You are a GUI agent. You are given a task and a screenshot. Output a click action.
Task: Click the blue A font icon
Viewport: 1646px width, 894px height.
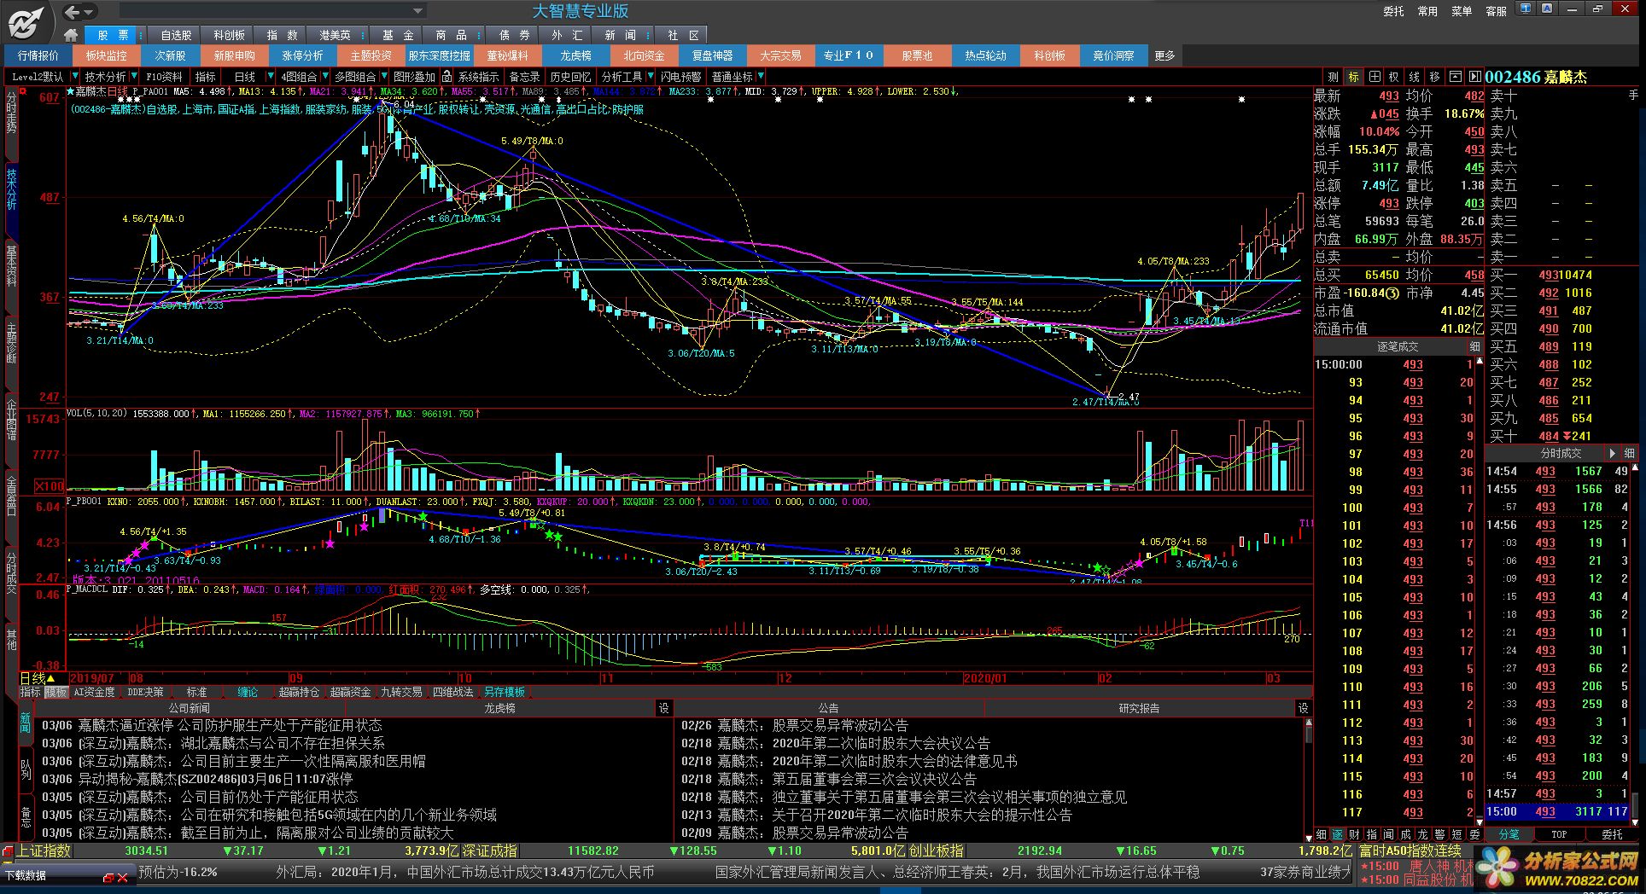(x=1545, y=9)
